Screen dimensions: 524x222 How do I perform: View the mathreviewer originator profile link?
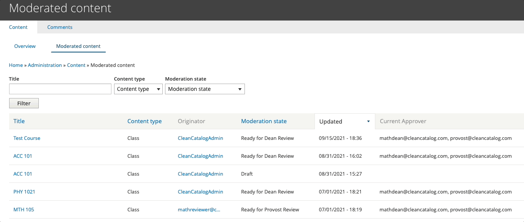tap(199, 209)
